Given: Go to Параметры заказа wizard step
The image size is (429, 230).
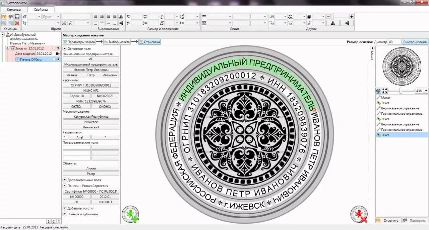Looking at the screenshot, I should [79, 42].
